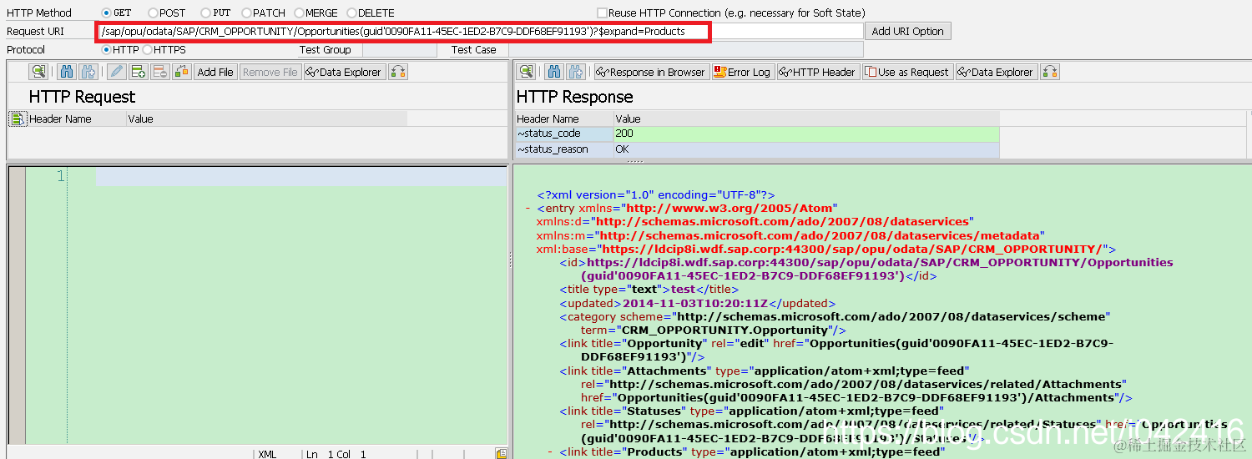Open the details magnifier in HTTP Response toolbar

pyautogui.click(x=525, y=72)
